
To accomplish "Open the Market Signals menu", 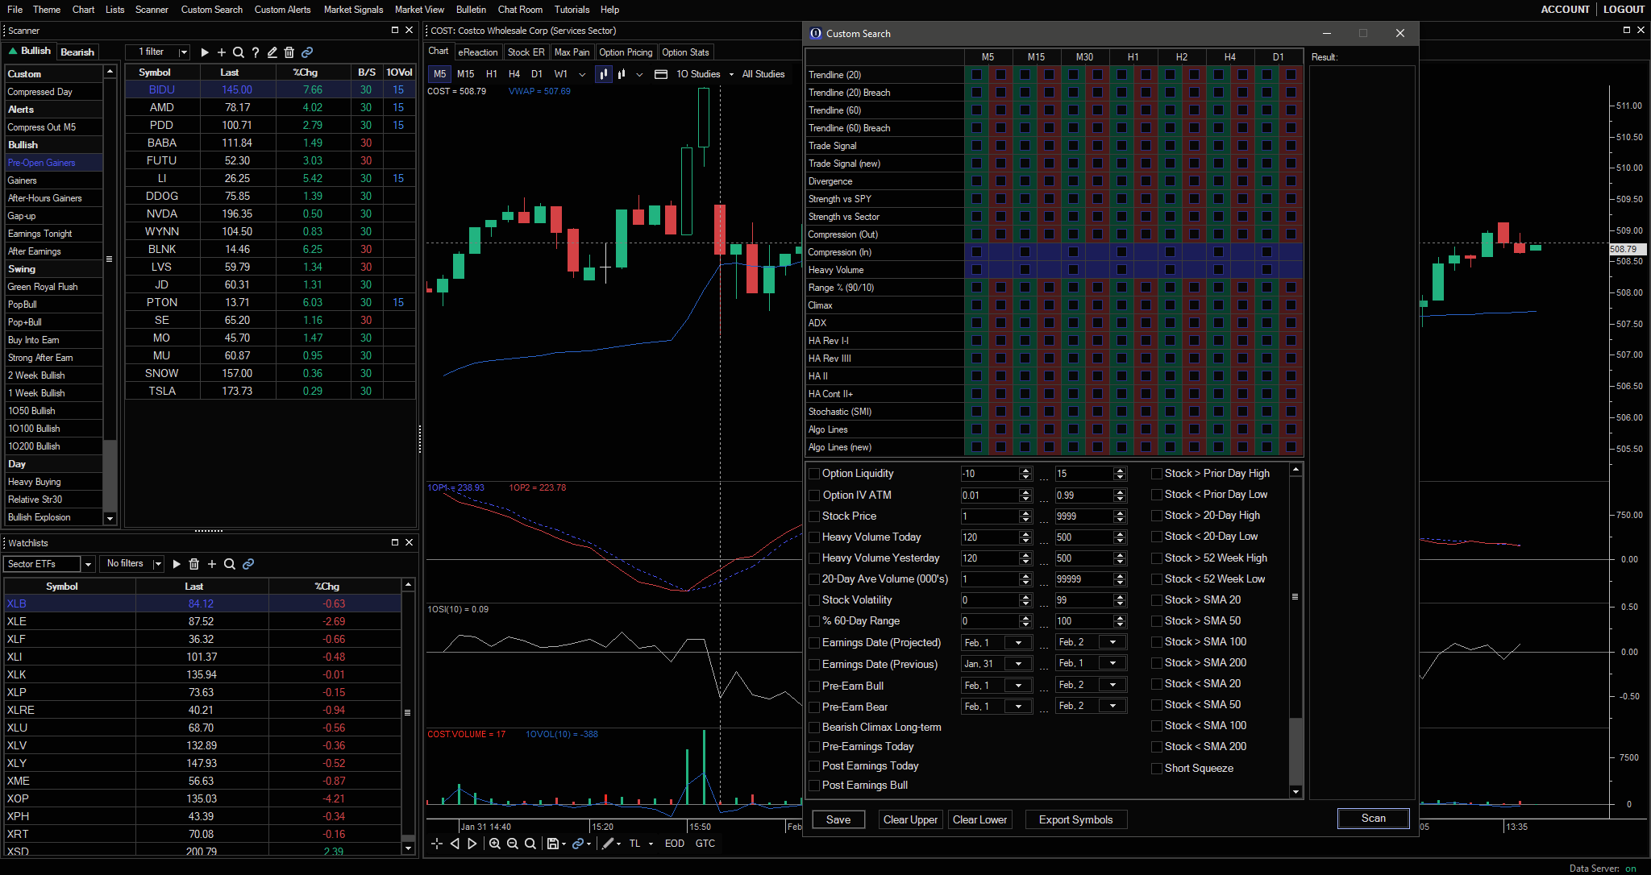I will (353, 10).
